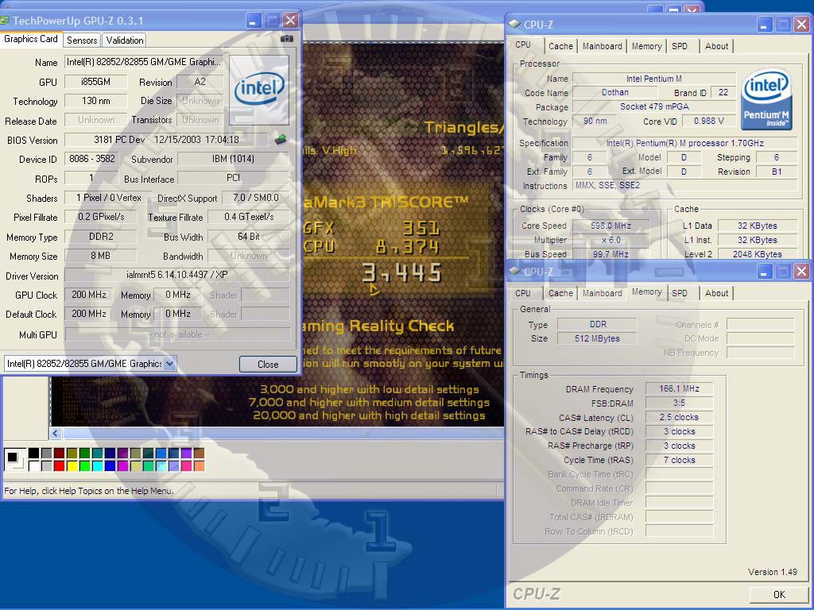Click the Device ID field 8086 - 3582

coord(91,159)
